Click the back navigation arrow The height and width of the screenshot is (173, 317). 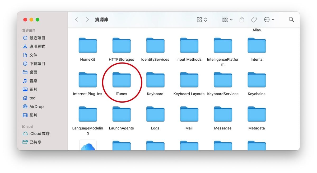[77, 19]
